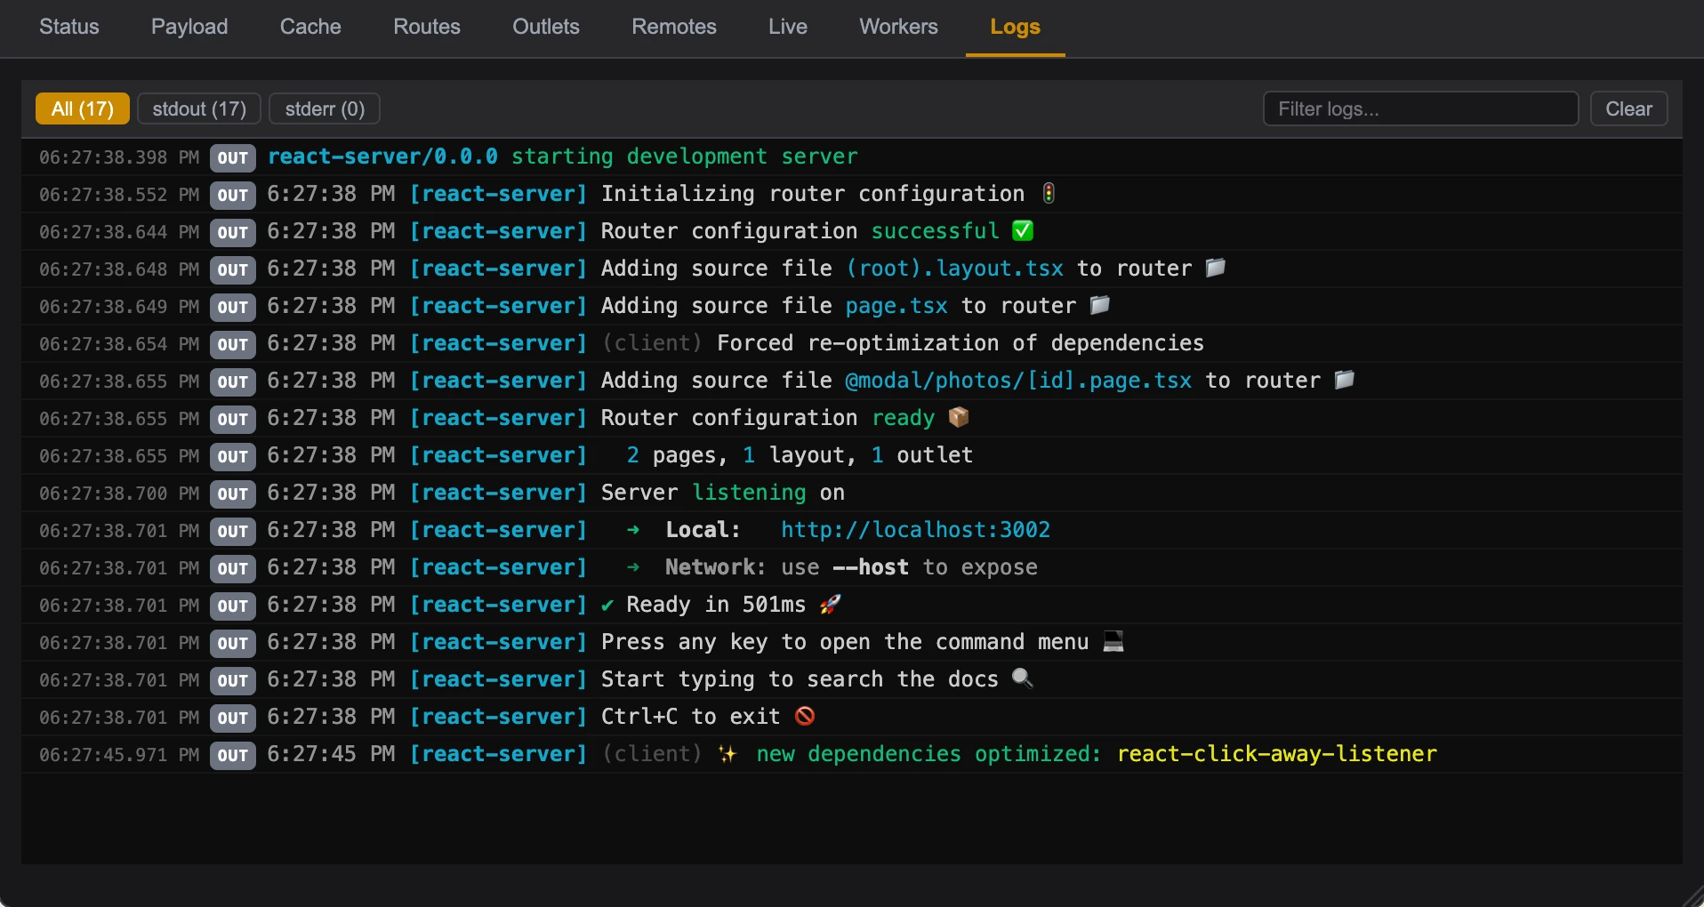
Task: Open the Status tab
Action: point(69,27)
